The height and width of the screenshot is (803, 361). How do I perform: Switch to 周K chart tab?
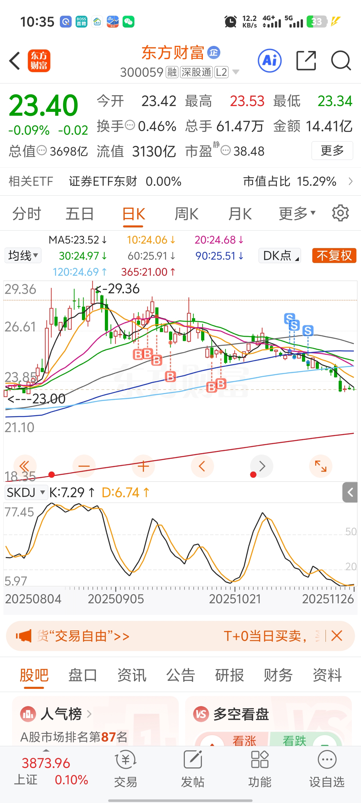[x=187, y=214]
